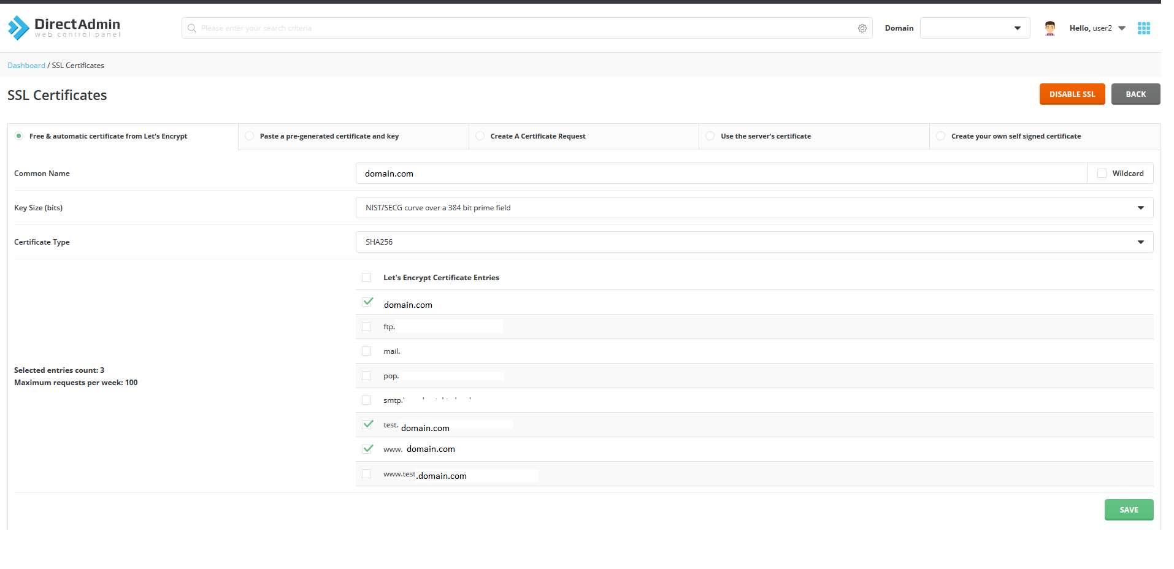The image size is (1174, 569).
Task: Click the user avatar icon
Action: click(x=1049, y=28)
